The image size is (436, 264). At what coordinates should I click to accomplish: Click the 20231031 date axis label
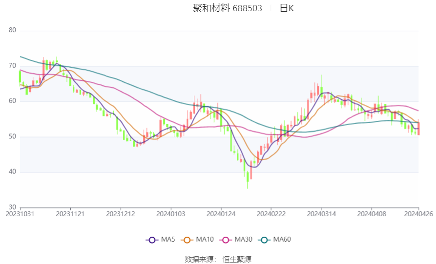(20, 214)
